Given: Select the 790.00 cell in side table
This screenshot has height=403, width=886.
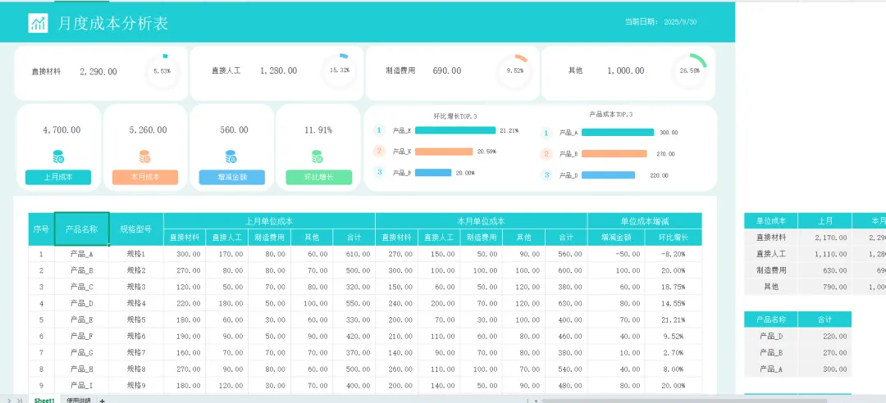Looking at the screenshot, I should tap(825, 287).
